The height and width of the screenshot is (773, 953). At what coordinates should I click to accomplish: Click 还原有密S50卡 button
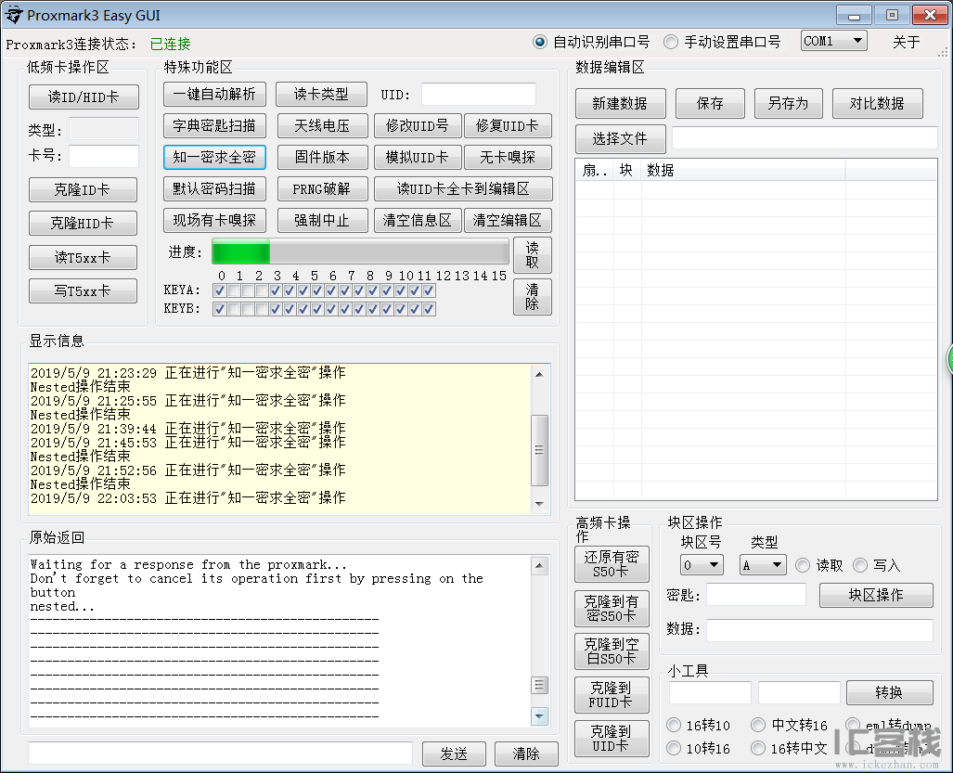click(612, 564)
